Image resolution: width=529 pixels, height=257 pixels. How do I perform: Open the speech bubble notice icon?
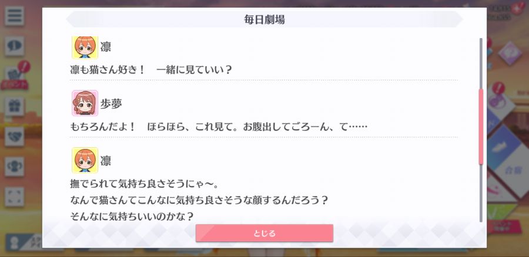(x=15, y=46)
